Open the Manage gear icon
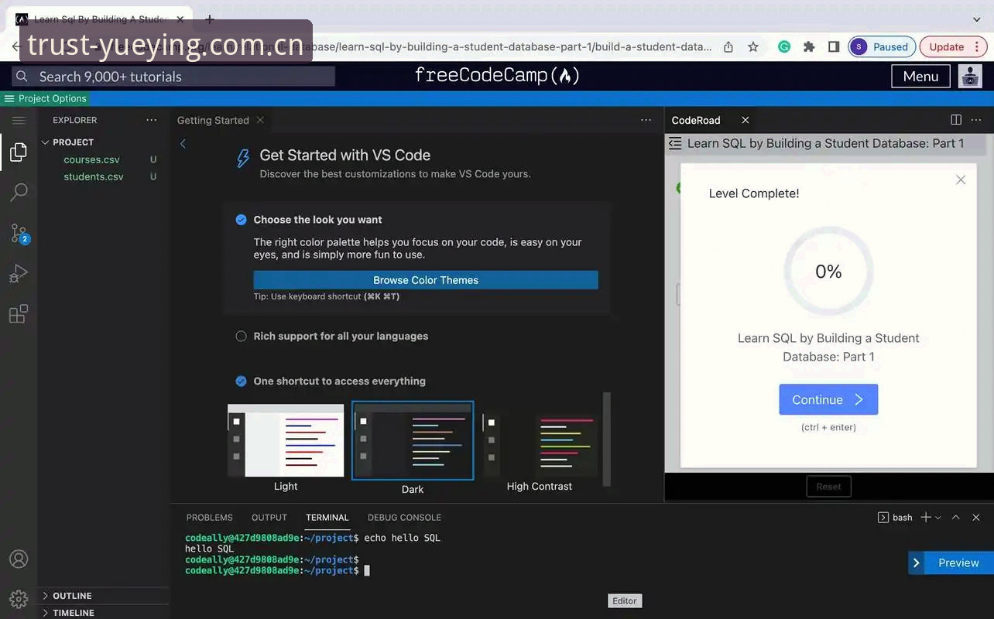 coord(19,599)
